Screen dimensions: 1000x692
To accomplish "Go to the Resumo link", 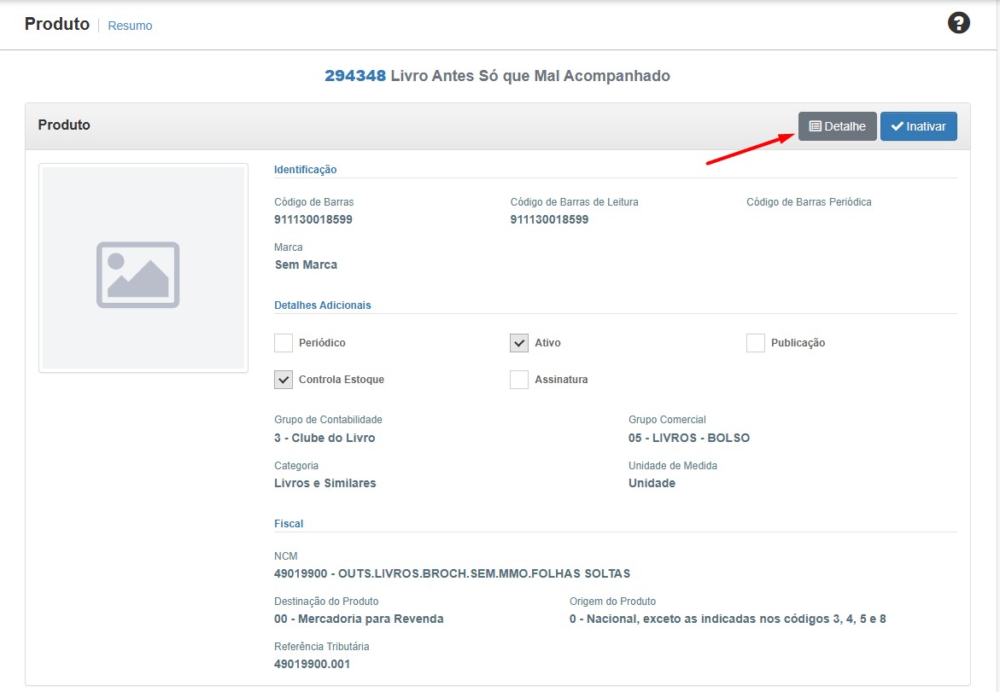I will pos(130,26).
